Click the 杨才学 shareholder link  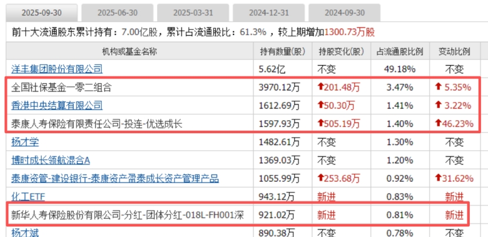25,142
